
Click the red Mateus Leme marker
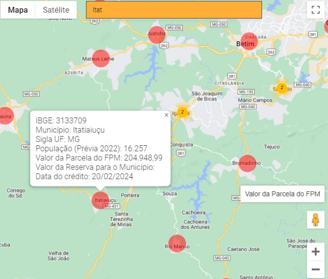(x=101, y=58)
